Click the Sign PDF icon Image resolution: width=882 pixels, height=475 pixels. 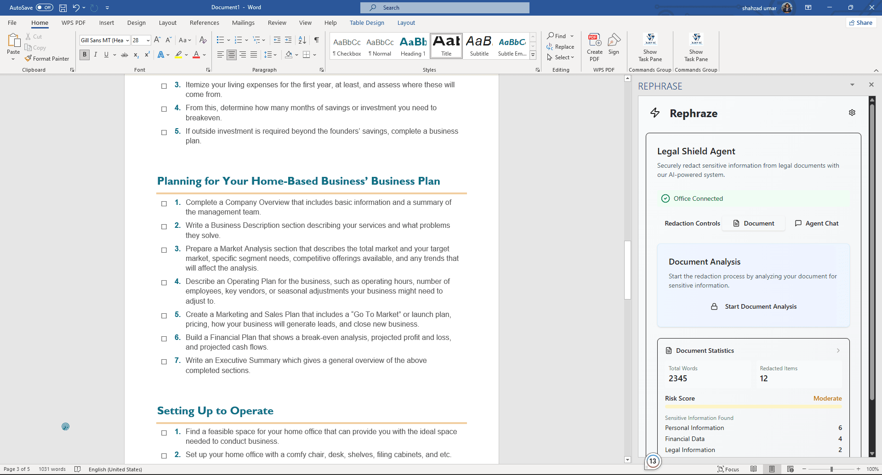(614, 45)
